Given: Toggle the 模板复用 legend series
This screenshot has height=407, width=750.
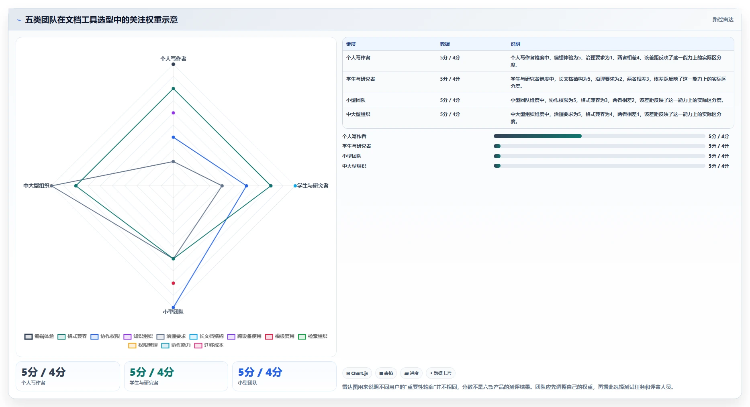Looking at the screenshot, I should click(280, 336).
